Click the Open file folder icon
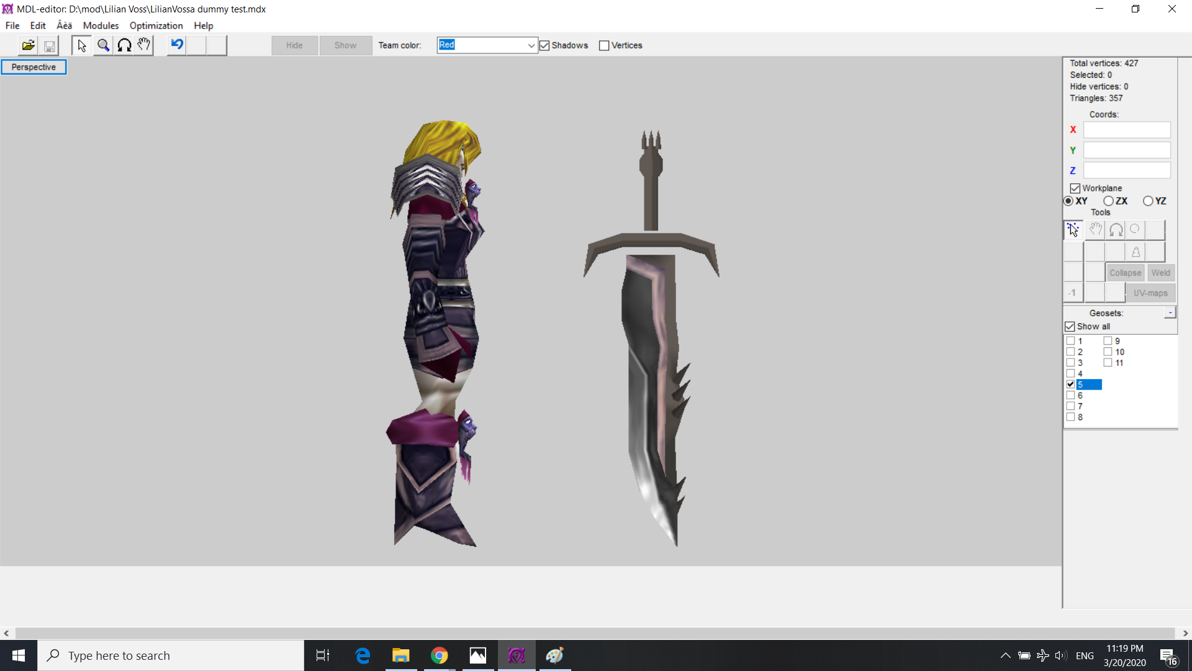Screen dimensions: 1192x671 (28, 45)
